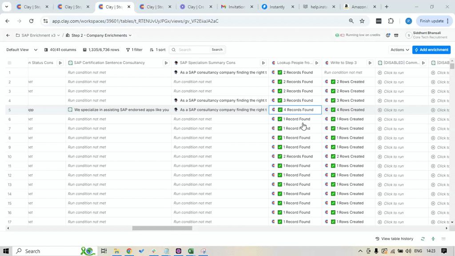Image resolution: width=455 pixels, height=256 pixels.
Task: Click the back arrow beside SAP Enrichment x3
Action: click(x=8, y=35)
